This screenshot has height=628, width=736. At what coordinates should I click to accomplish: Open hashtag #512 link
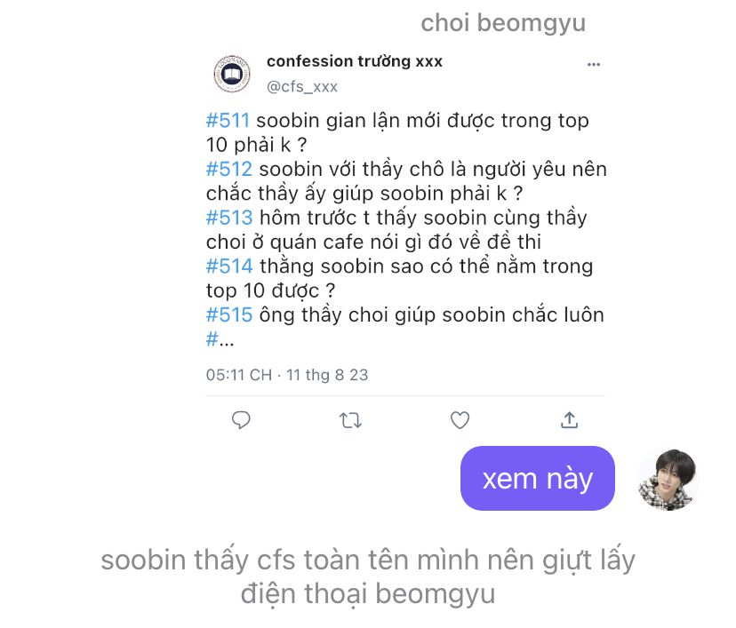tap(229, 170)
